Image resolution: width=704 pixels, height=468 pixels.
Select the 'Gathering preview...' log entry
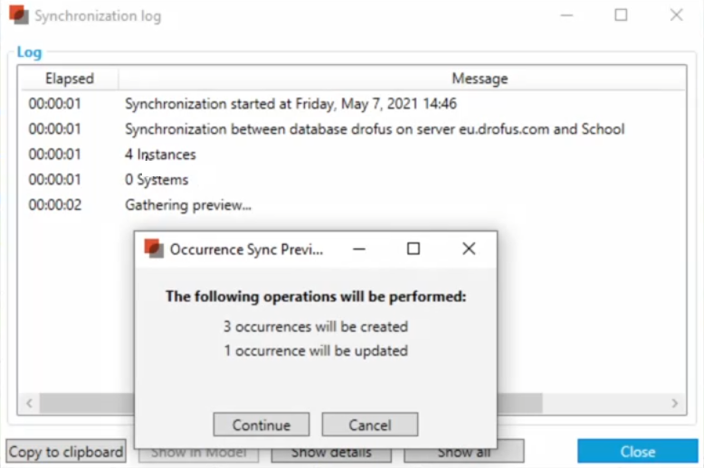coord(188,205)
